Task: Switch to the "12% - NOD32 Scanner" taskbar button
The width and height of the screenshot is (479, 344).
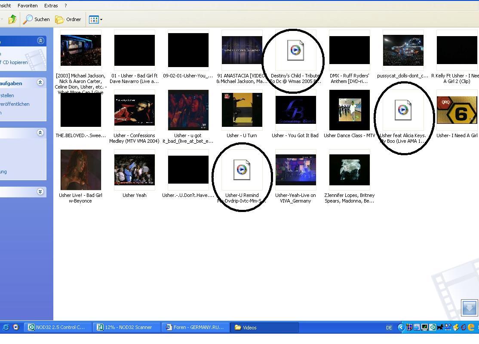Action: [126, 327]
